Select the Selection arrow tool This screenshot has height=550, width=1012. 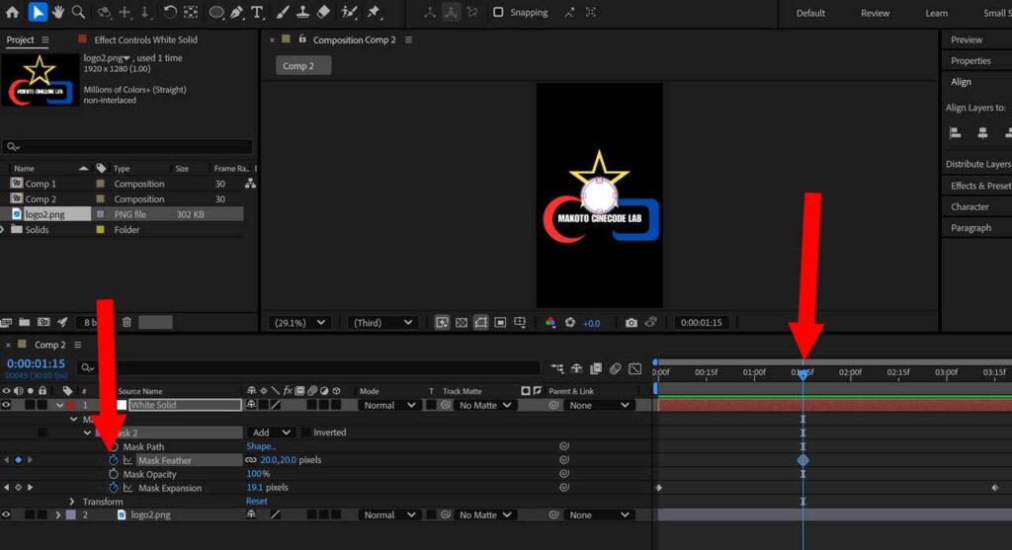tap(38, 12)
